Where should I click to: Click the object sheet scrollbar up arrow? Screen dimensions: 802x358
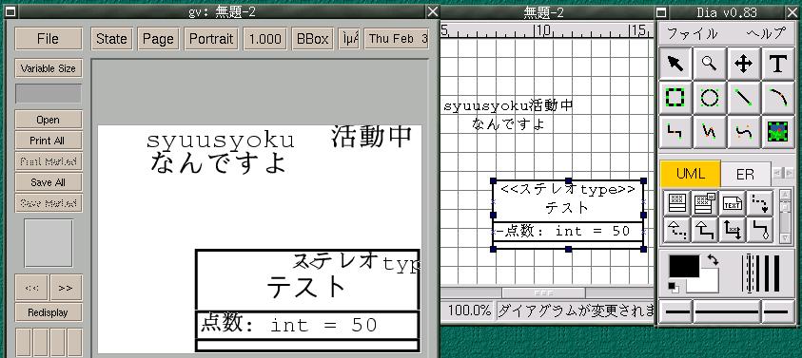coord(785,196)
